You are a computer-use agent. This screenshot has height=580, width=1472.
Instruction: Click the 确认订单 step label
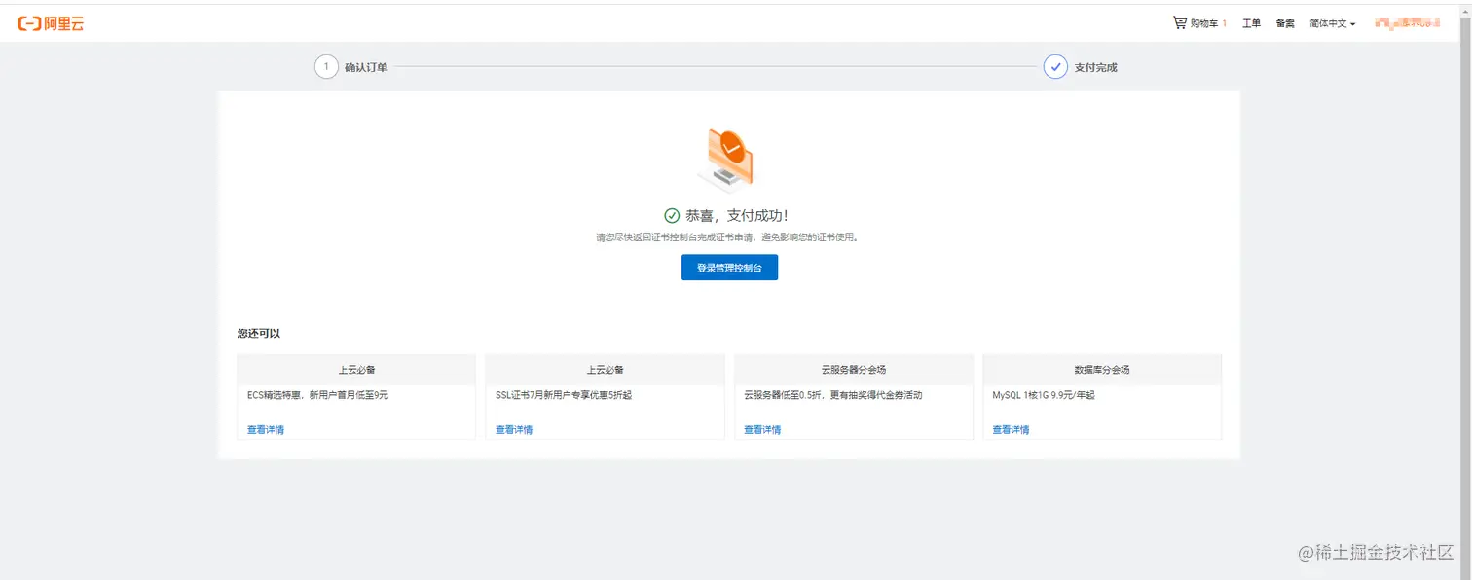tap(366, 68)
